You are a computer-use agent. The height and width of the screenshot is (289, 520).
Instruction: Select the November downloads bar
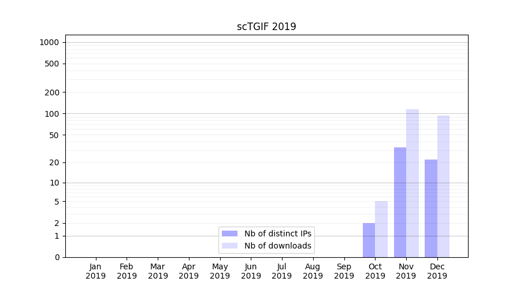pos(413,183)
